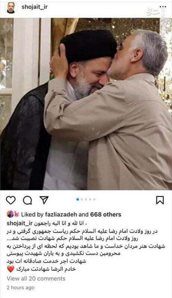
Task: Open shojait_ir username in header
Action: [35, 7]
